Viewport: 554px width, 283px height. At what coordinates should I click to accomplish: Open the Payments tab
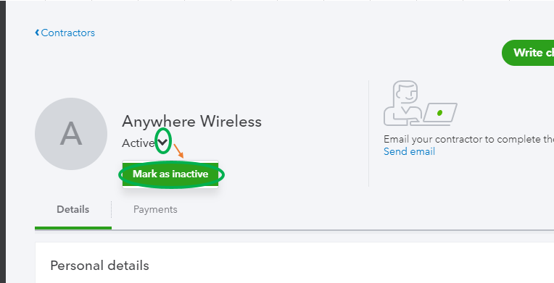(155, 209)
